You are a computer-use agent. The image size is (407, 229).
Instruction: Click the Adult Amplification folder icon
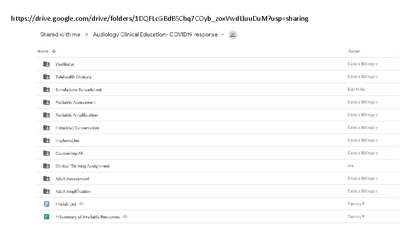pyautogui.click(x=47, y=191)
